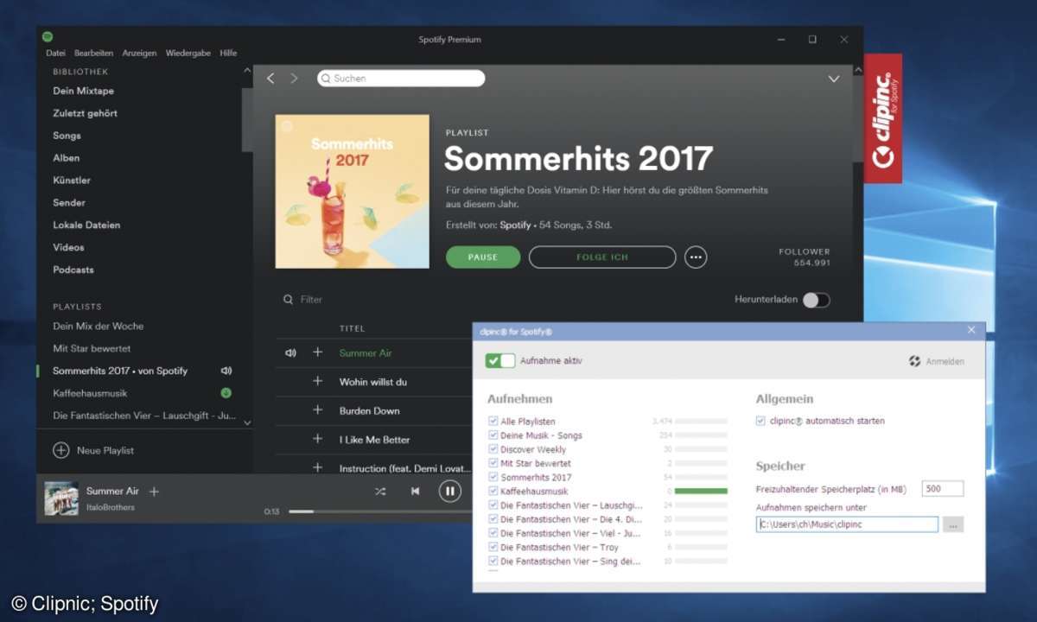Uncheck Alle Playlisten checkbox
Viewport: 1037px width, 622px height.
click(493, 422)
